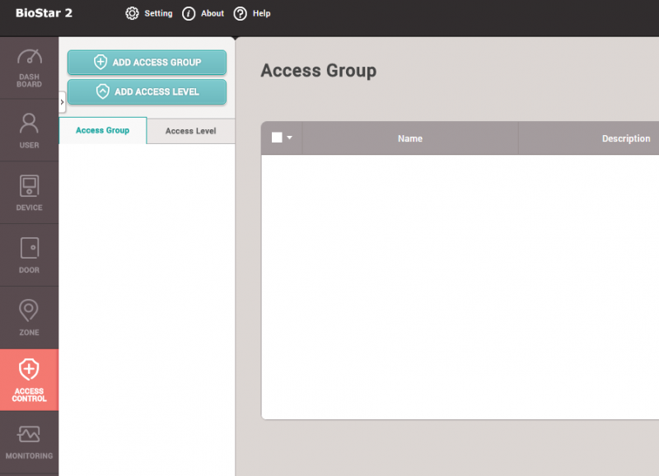Open the Device section icon
Viewport: 659px width, 476px height.
[29, 186]
